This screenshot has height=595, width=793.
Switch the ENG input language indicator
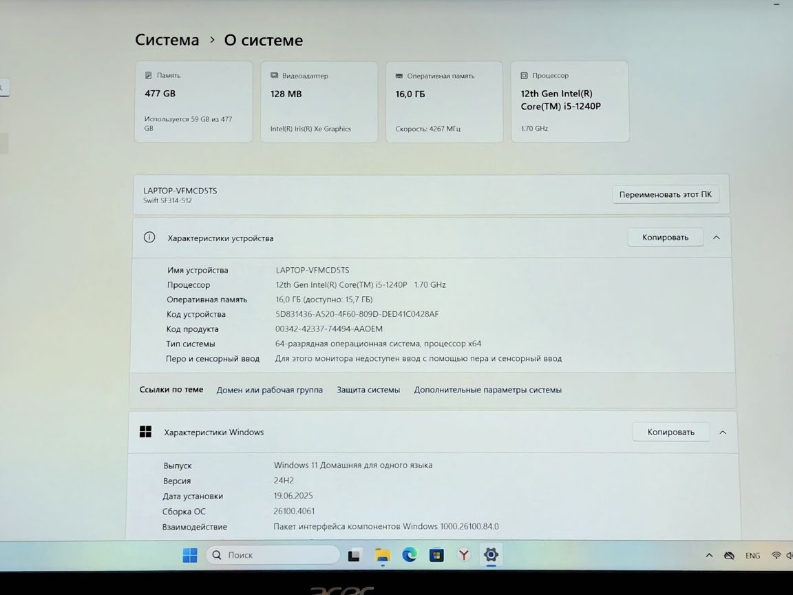coord(752,556)
